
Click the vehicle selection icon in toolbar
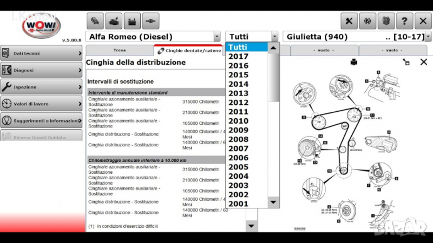[95, 21]
